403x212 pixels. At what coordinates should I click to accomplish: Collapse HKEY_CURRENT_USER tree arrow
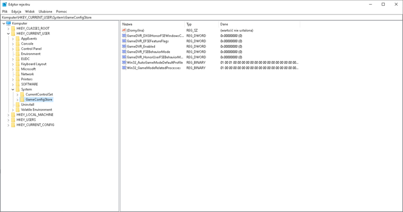(x=8, y=34)
